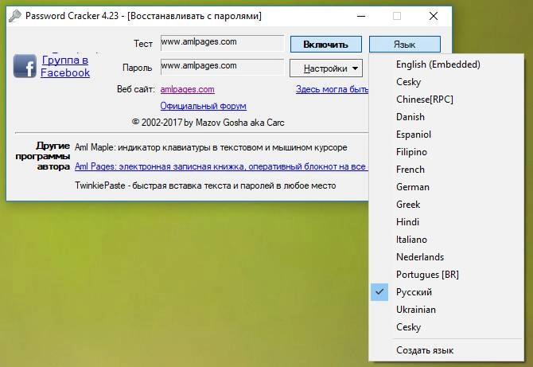Switch language to Ukrainian
Image resolution: width=533 pixels, height=367 pixels.
446,310
